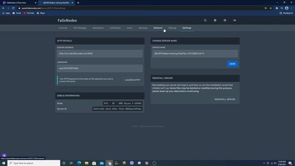Open the Chrome profile avatar
The width and height of the screenshot is (295, 166).
(x=287, y=8)
